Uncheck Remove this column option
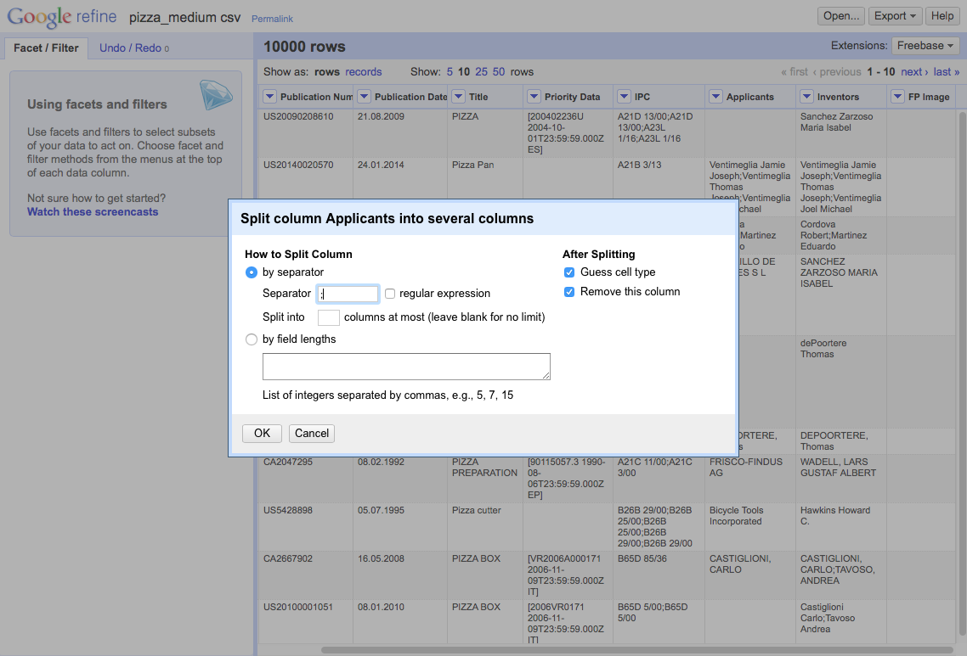Viewport: 967px width, 656px height. (569, 292)
